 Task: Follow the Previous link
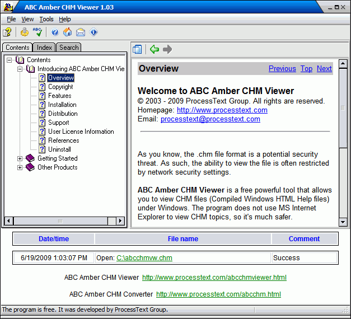coord(282,68)
